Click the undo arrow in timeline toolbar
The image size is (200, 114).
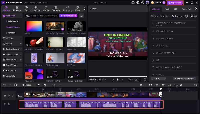click(4, 85)
